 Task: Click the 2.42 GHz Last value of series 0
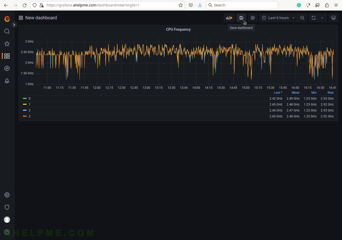pos(276,99)
